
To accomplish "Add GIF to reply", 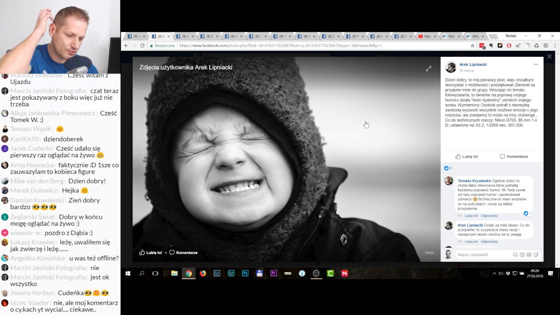I will point(529,255).
